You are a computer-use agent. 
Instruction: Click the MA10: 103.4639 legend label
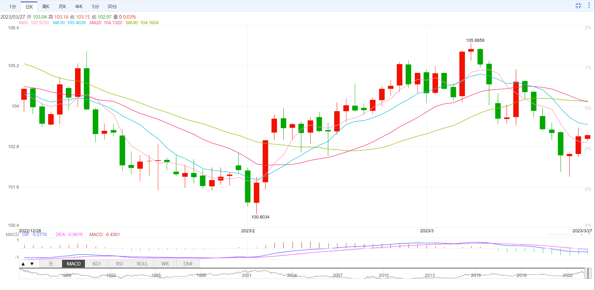coord(69,23)
